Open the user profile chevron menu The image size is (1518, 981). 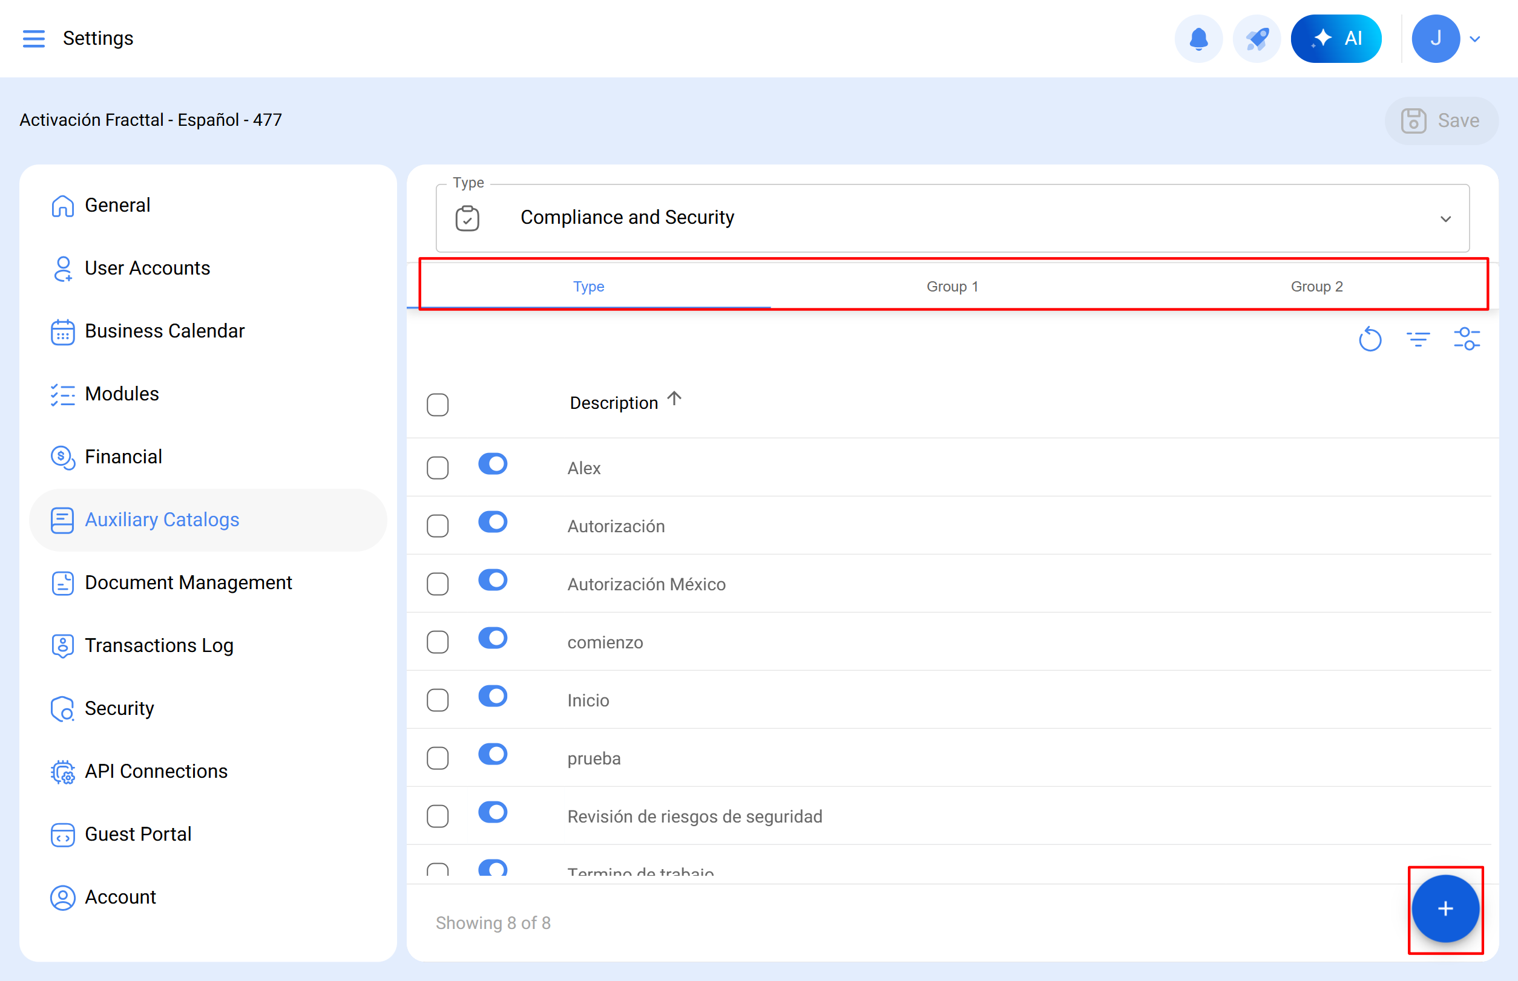click(x=1475, y=38)
